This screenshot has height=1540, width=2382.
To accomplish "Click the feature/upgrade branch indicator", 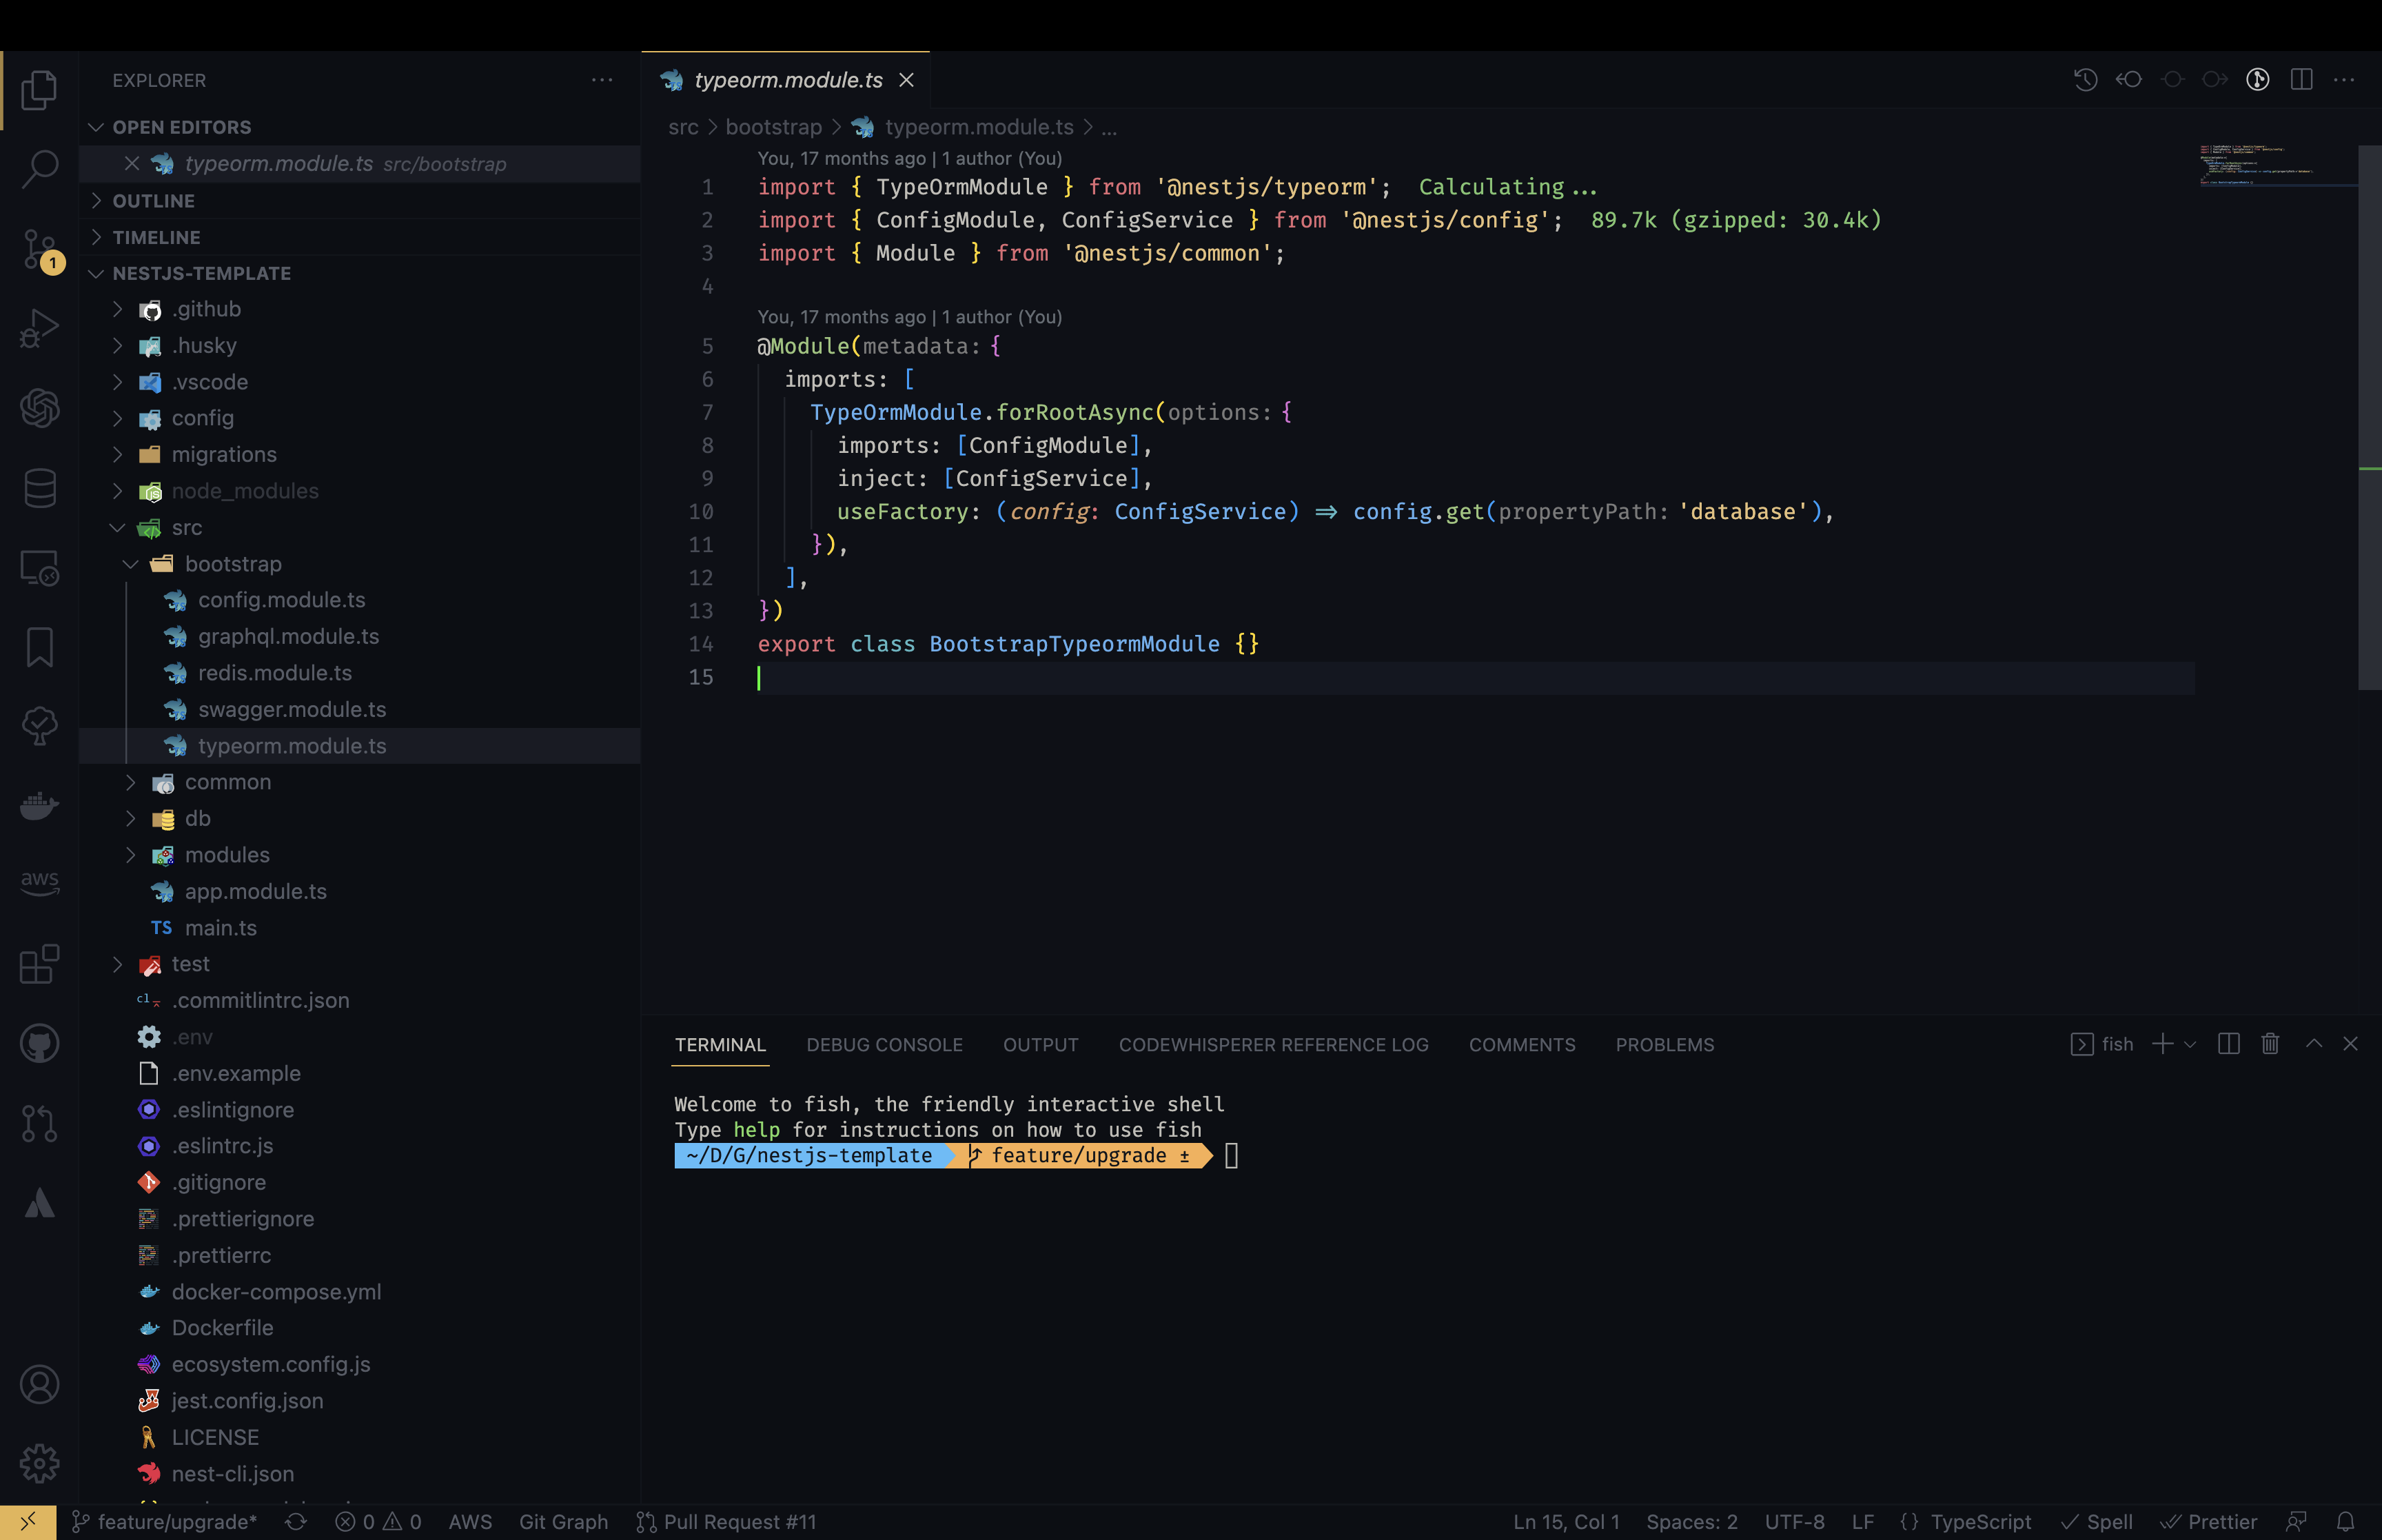I will click(165, 1522).
